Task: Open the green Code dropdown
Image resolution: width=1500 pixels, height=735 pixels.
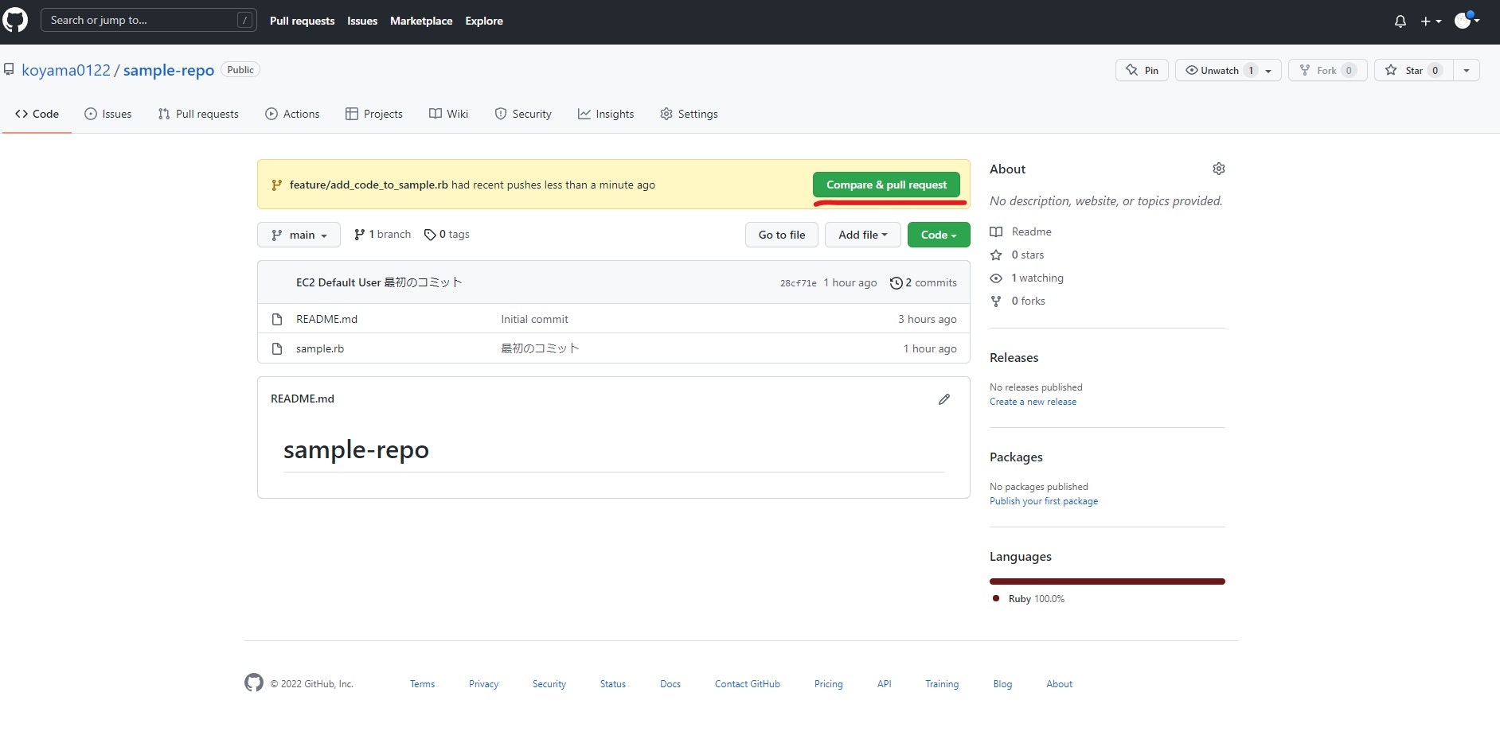Action: coord(939,235)
